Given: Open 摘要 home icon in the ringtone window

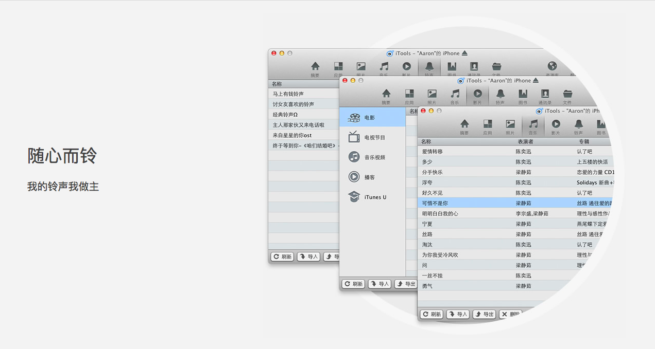Looking at the screenshot, I should pyautogui.click(x=315, y=67).
